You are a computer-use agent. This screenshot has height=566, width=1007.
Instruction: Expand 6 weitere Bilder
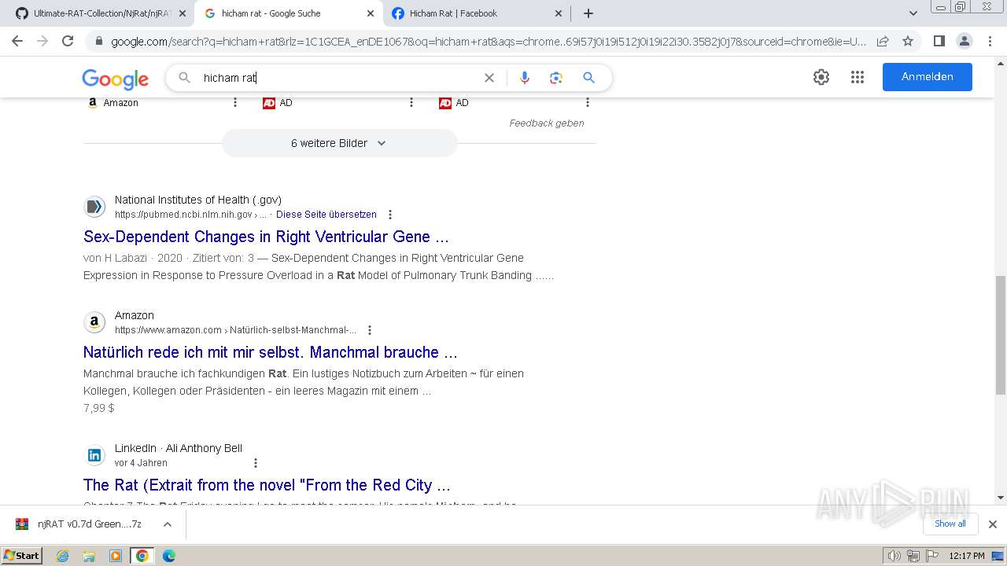[339, 143]
